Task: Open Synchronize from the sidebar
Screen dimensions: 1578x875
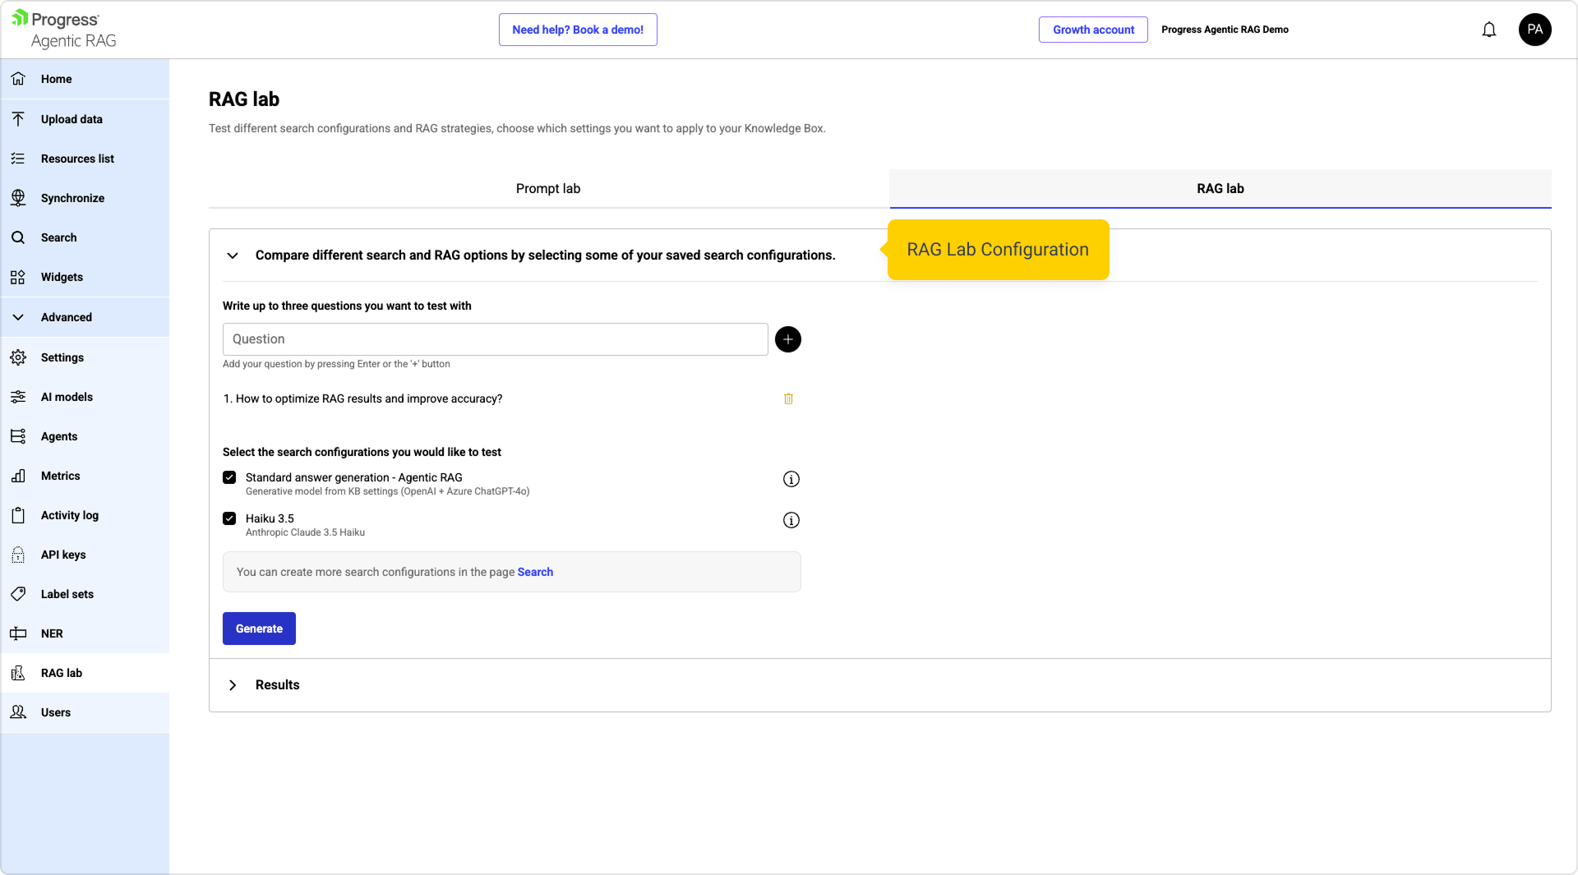Action: 72,198
